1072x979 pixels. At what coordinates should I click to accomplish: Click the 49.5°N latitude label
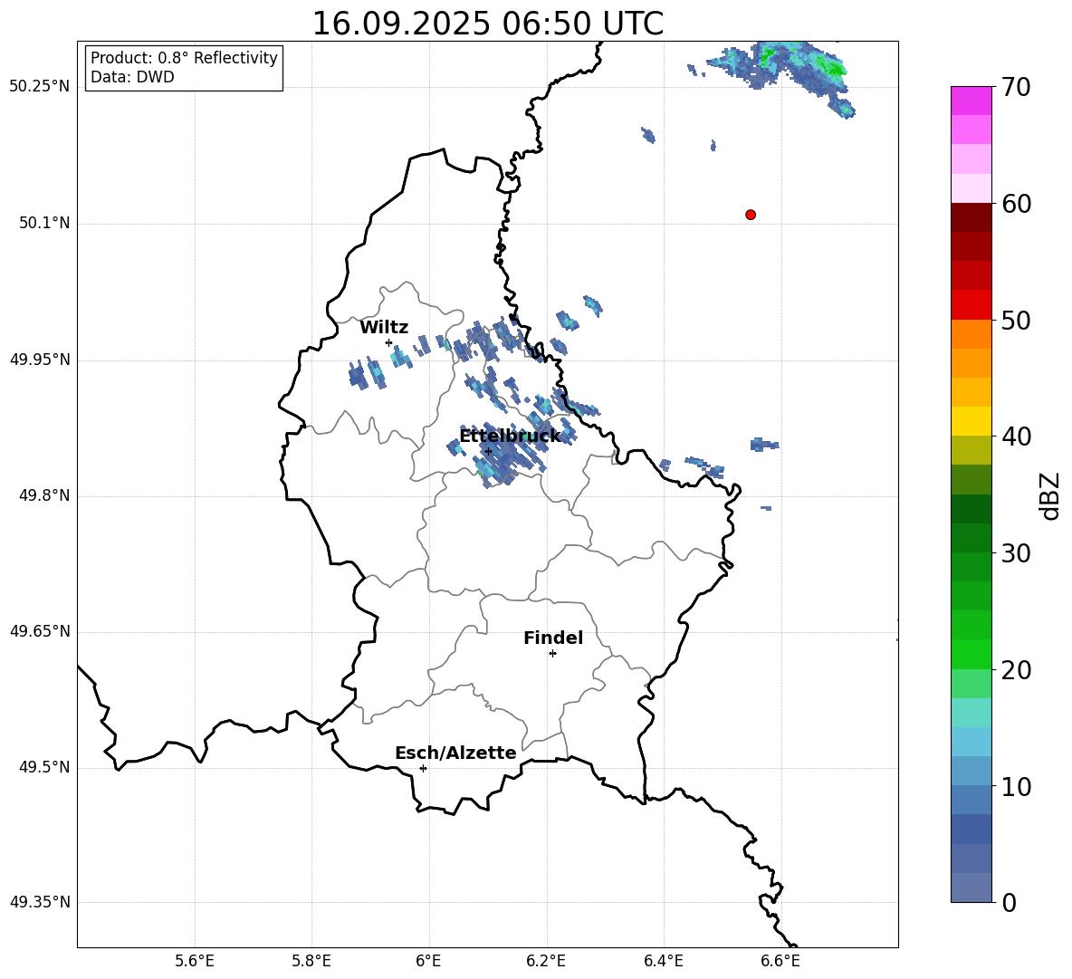43,767
